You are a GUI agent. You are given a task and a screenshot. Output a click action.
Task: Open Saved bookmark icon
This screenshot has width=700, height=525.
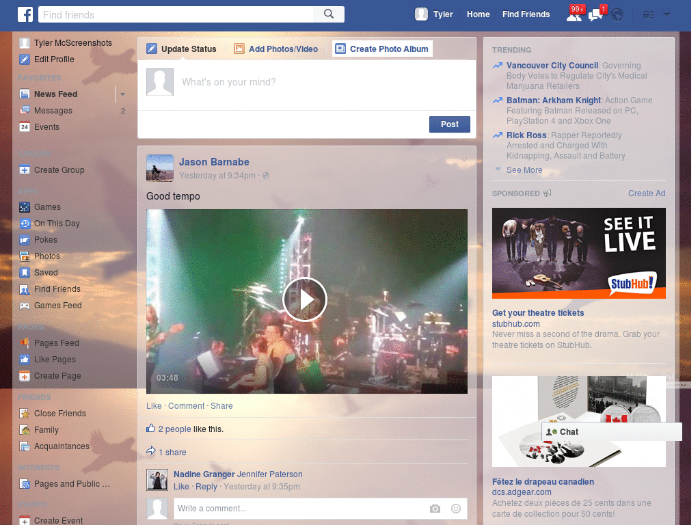(25, 272)
